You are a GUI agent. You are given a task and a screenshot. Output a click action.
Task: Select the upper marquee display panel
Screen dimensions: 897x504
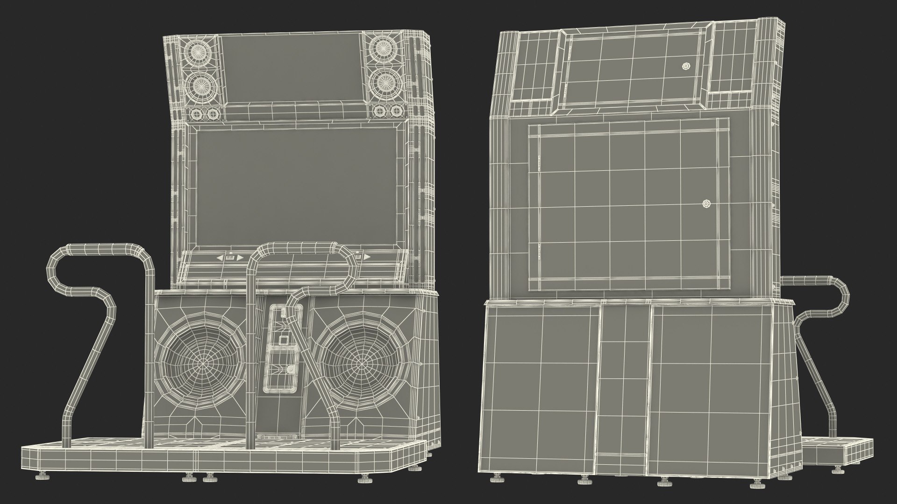click(292, 68)
